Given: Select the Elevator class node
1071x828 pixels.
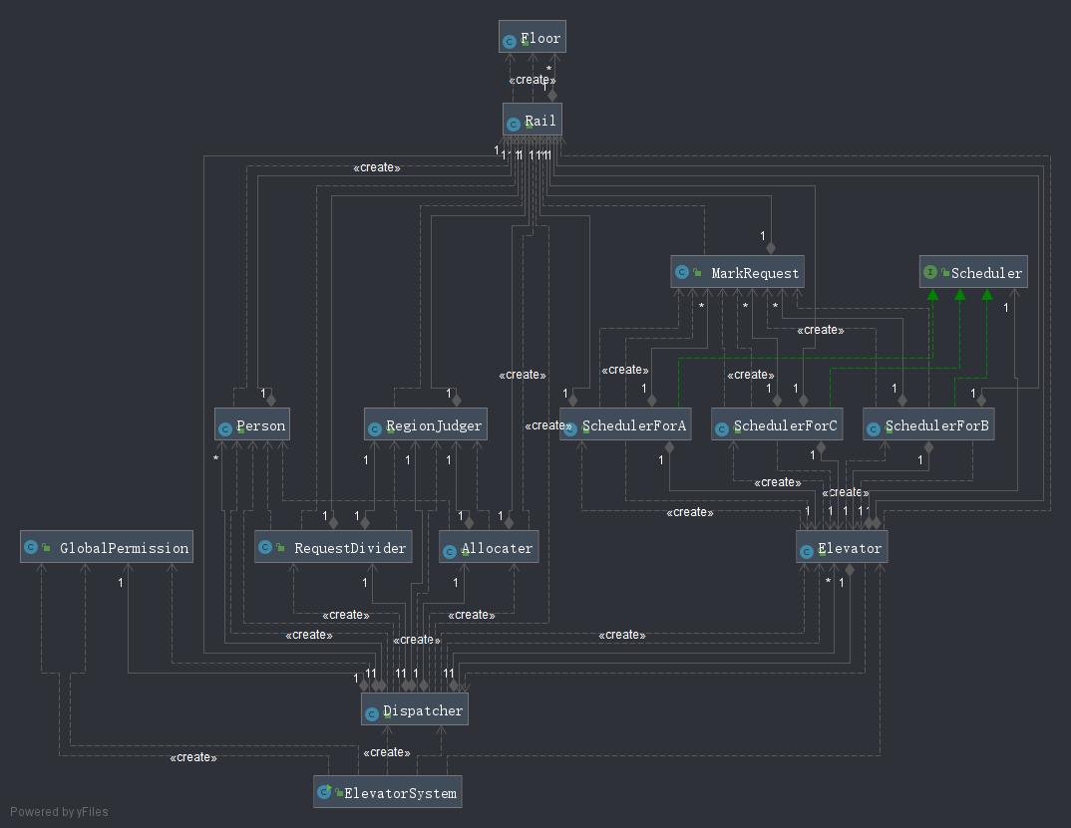Looking at the screenshot, I should tap(842, 547).
